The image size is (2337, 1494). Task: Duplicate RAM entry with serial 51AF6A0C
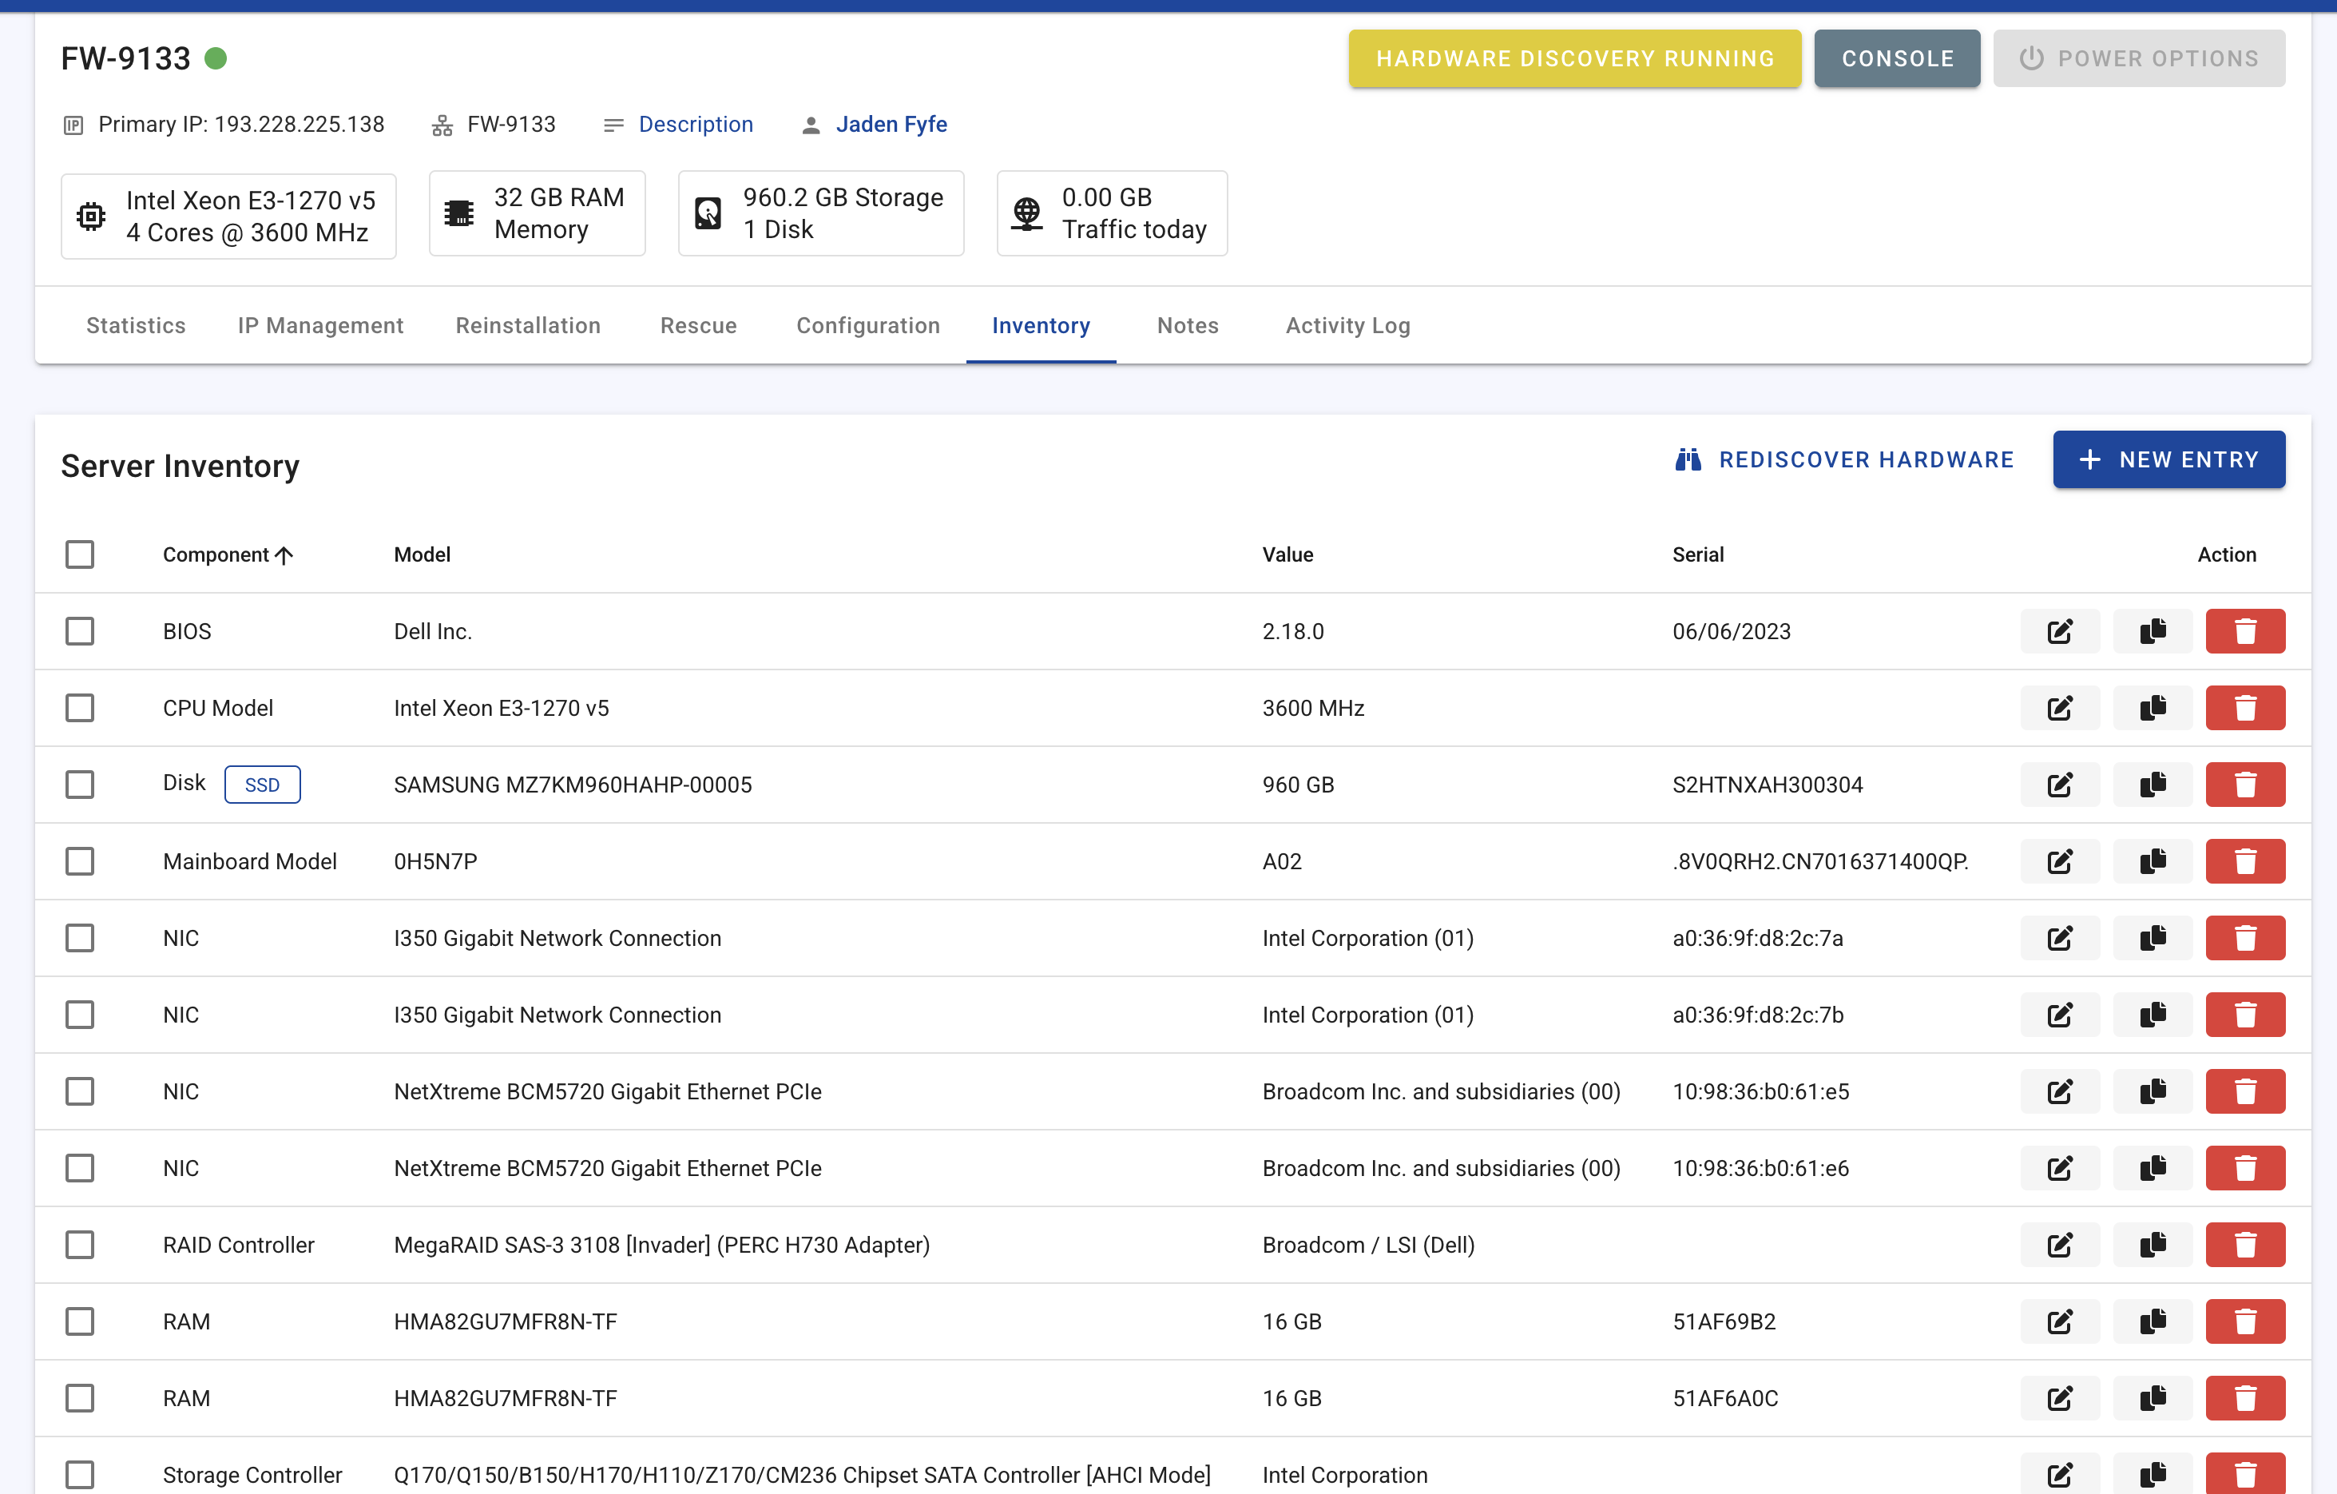(2152, 1398)
